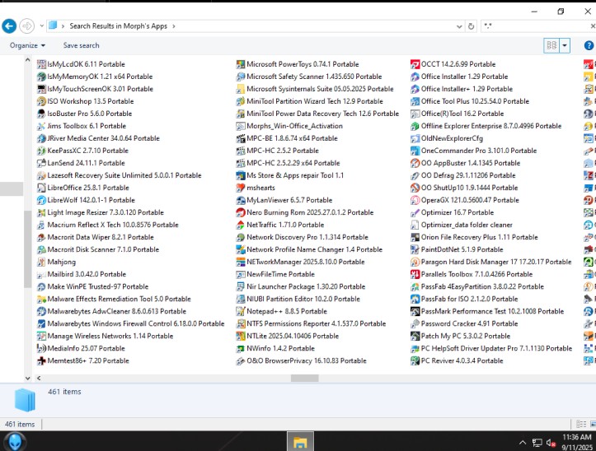The width and height of the screenshot is (596, 451).
Task: Select the Mahjong icon
Action: [41, 262]
